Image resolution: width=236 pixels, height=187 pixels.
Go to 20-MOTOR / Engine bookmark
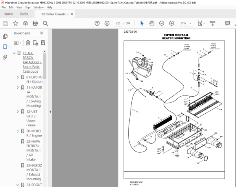pyautogui.click(x=34, y=133)
